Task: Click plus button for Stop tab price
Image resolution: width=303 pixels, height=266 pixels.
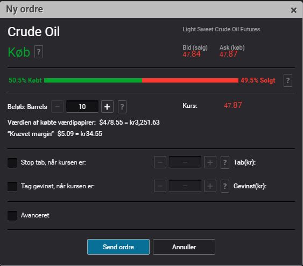Action: click(210, 162)
